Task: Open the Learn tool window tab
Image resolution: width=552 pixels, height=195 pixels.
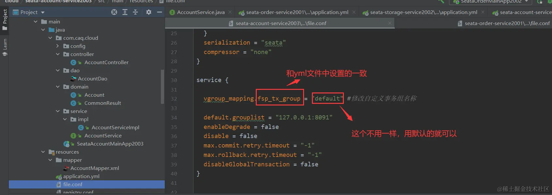Action: 5,48
